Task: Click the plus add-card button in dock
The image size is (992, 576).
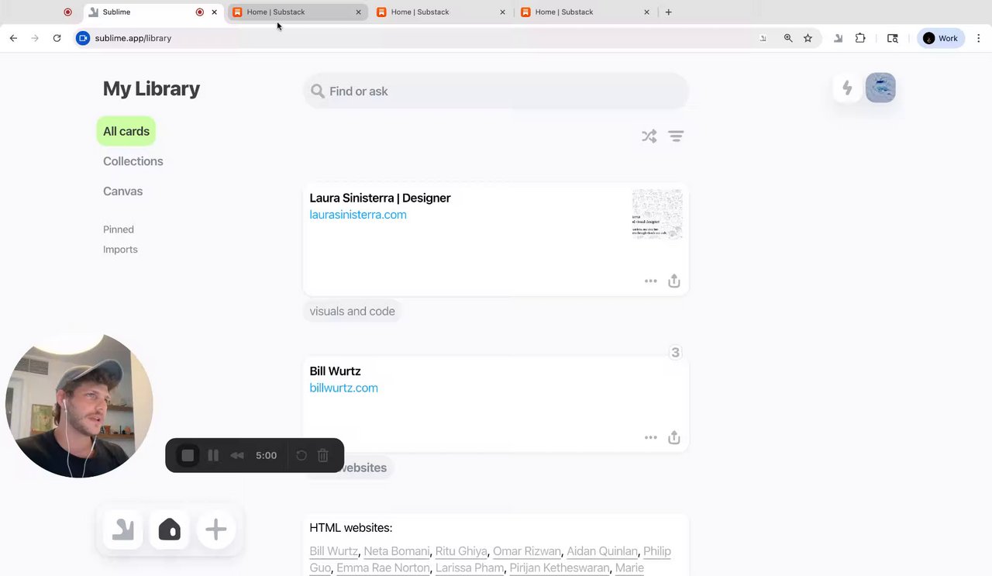Action: click(216, 529)
